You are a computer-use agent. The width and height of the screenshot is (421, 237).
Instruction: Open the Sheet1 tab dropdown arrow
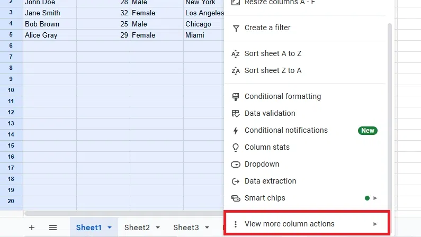coord(110,228)
